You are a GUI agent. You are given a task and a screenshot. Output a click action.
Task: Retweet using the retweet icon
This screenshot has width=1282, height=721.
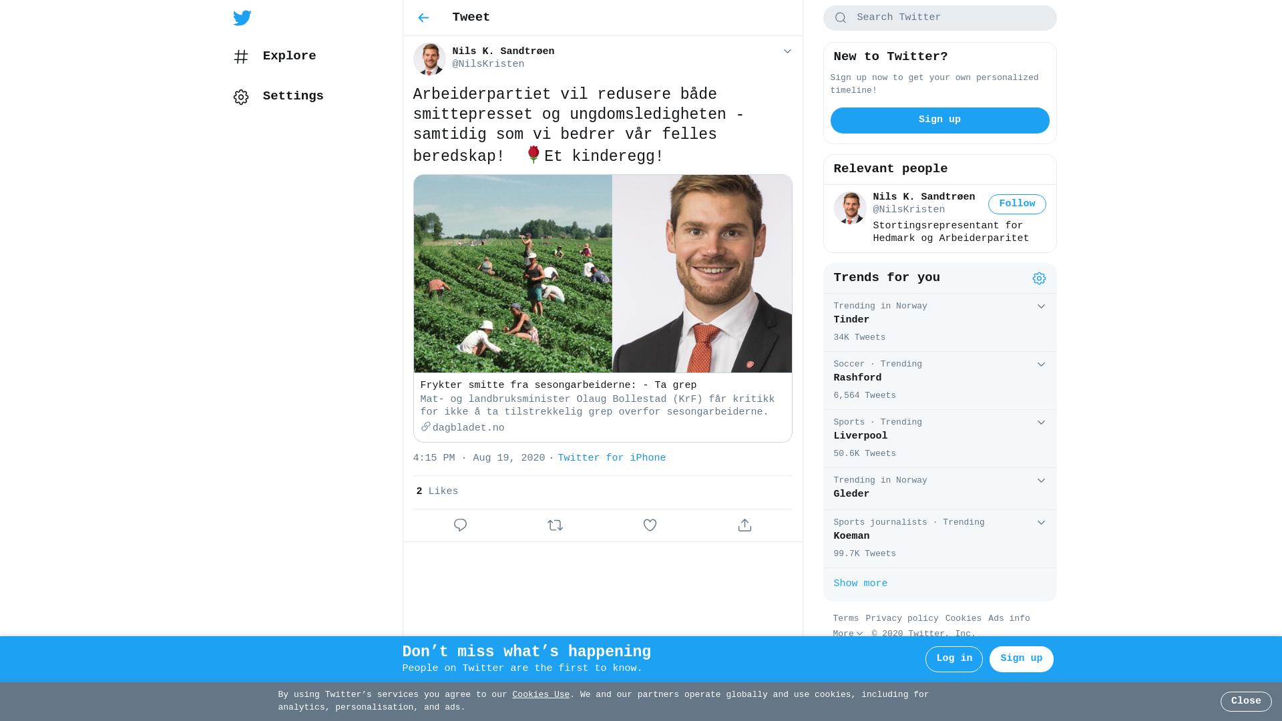click(x=555, y=525)
